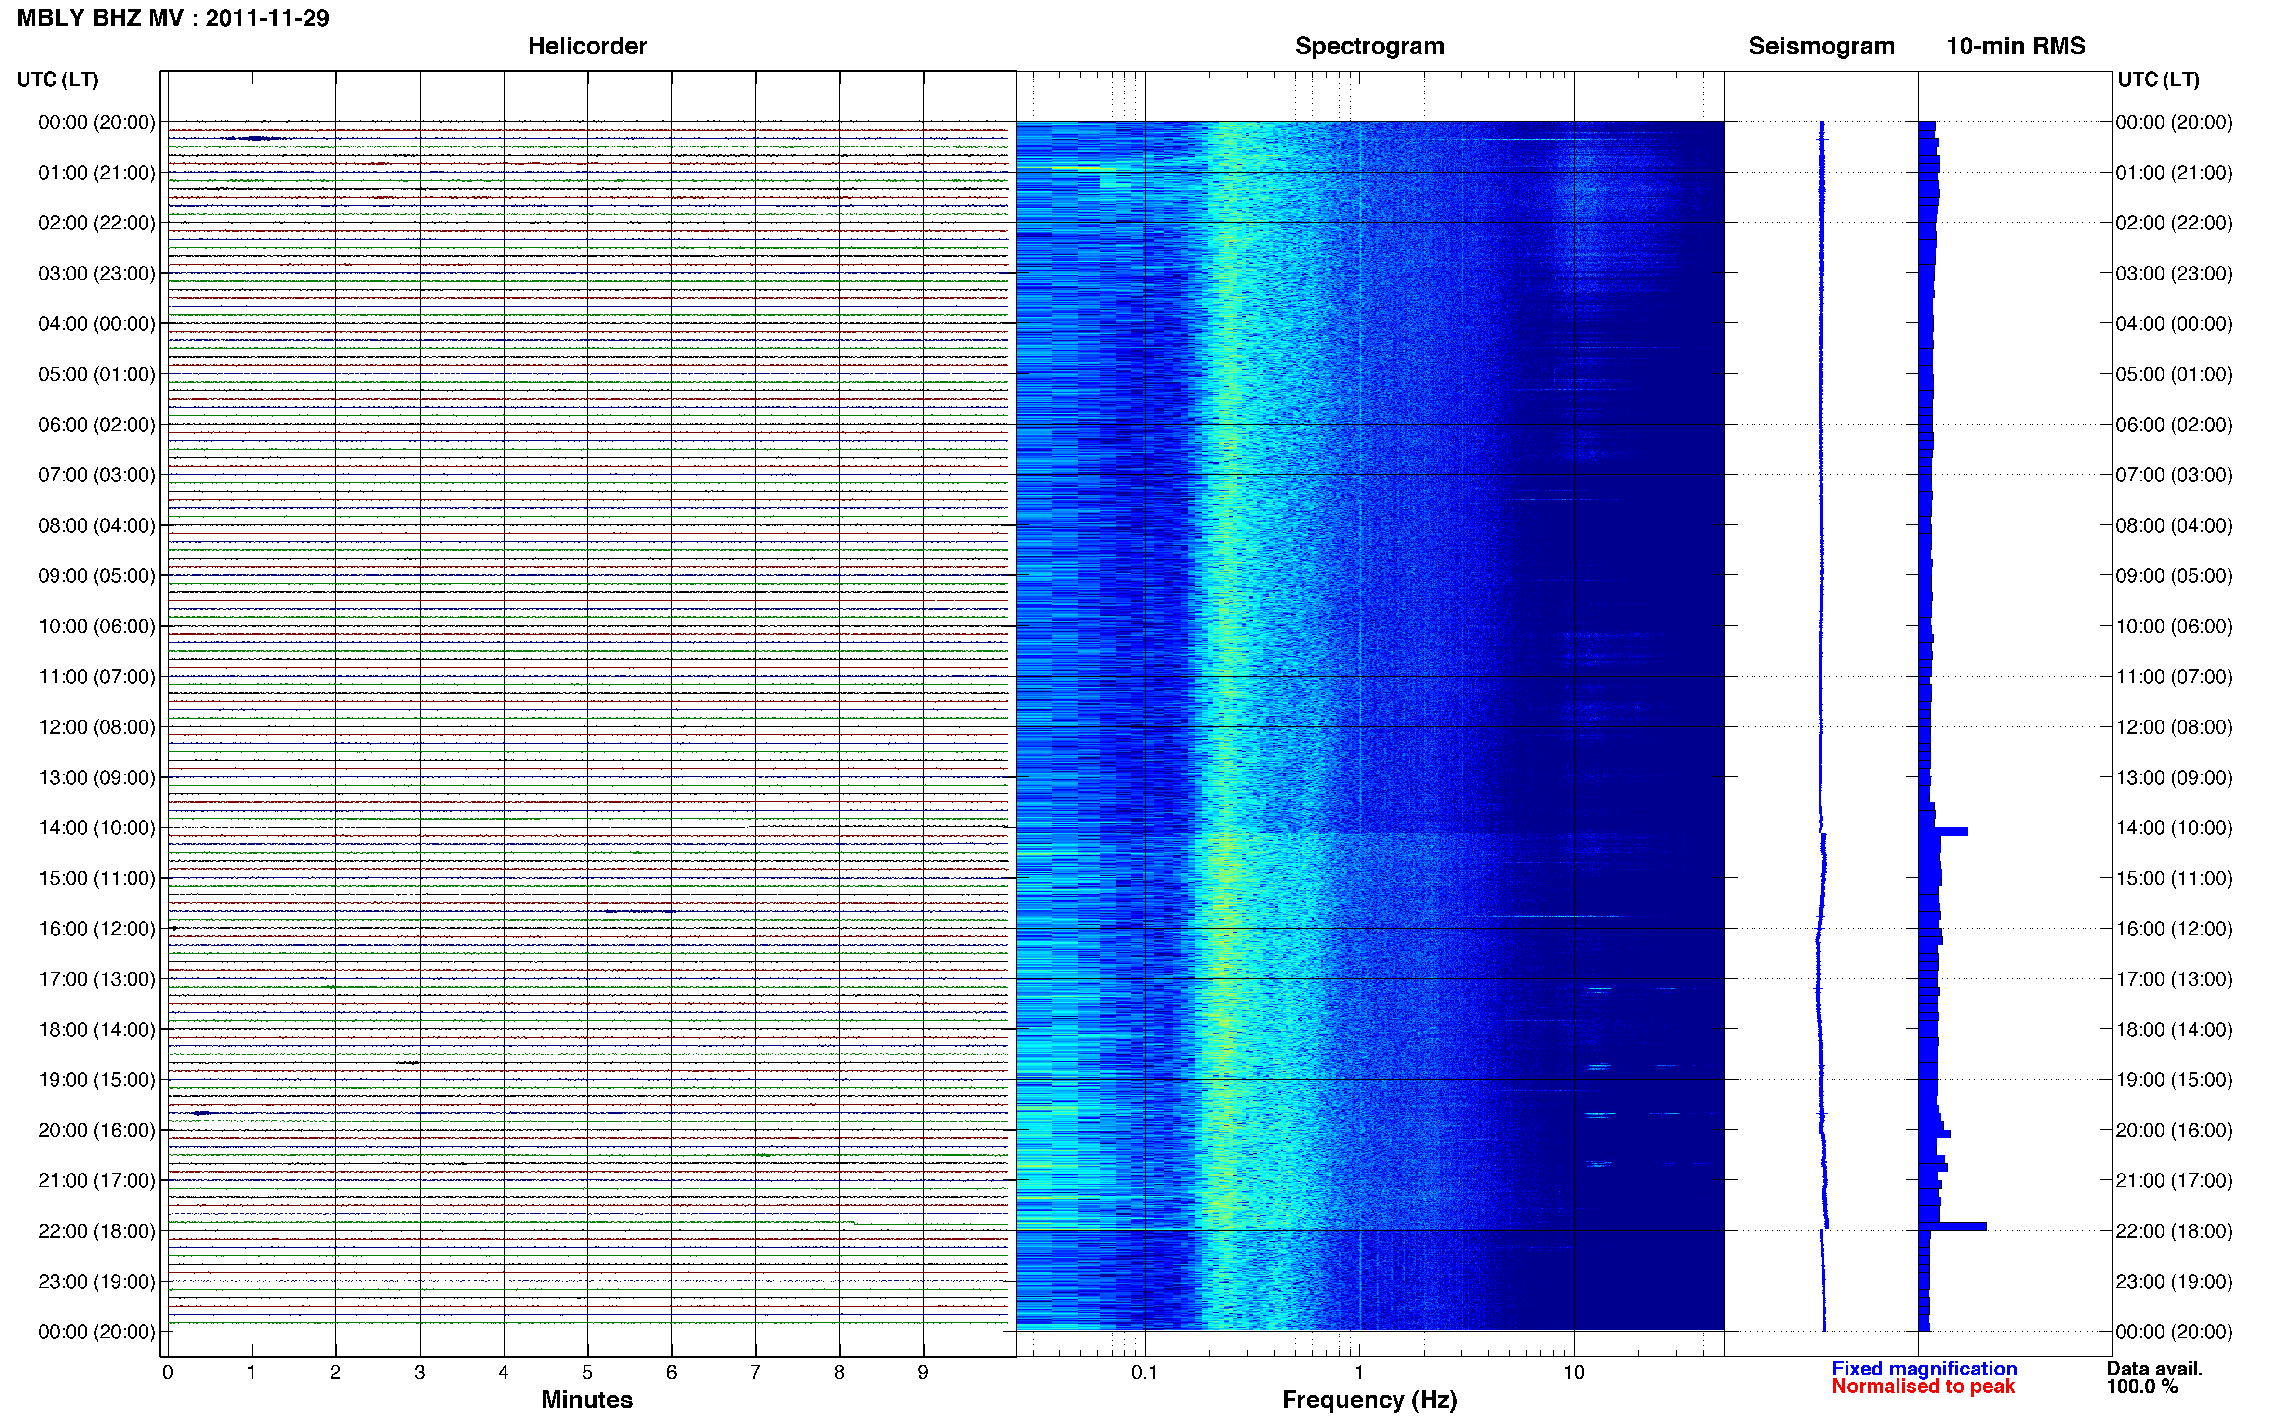Click the "3" tick on the Minutes axis
Screen dimensions: 2284x1428
point(419,1372)
